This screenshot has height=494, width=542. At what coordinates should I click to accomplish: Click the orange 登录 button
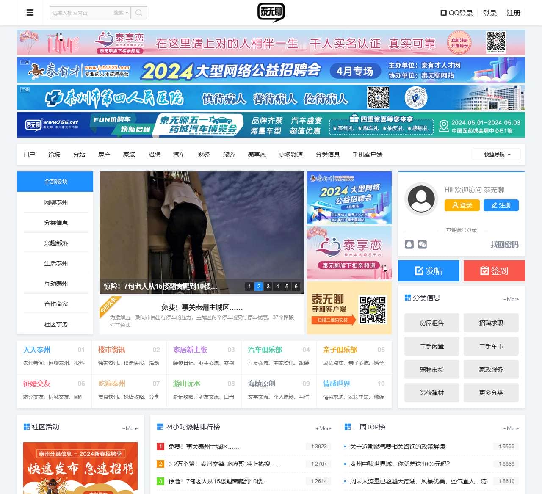(462, 205)
